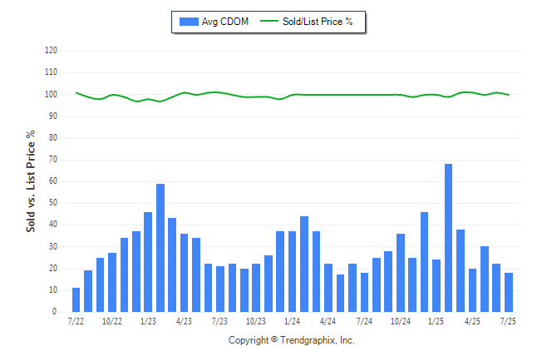Toggle the Avg CDOM legend label
537x361 pixels.
click(225, 22)
